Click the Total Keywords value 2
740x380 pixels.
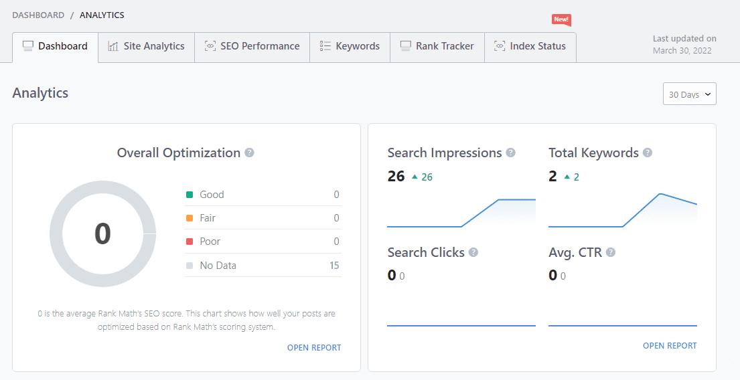552,177
